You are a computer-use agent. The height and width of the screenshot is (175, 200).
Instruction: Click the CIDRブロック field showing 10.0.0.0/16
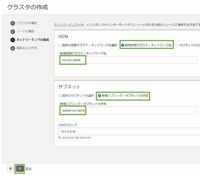coord(128,131)
